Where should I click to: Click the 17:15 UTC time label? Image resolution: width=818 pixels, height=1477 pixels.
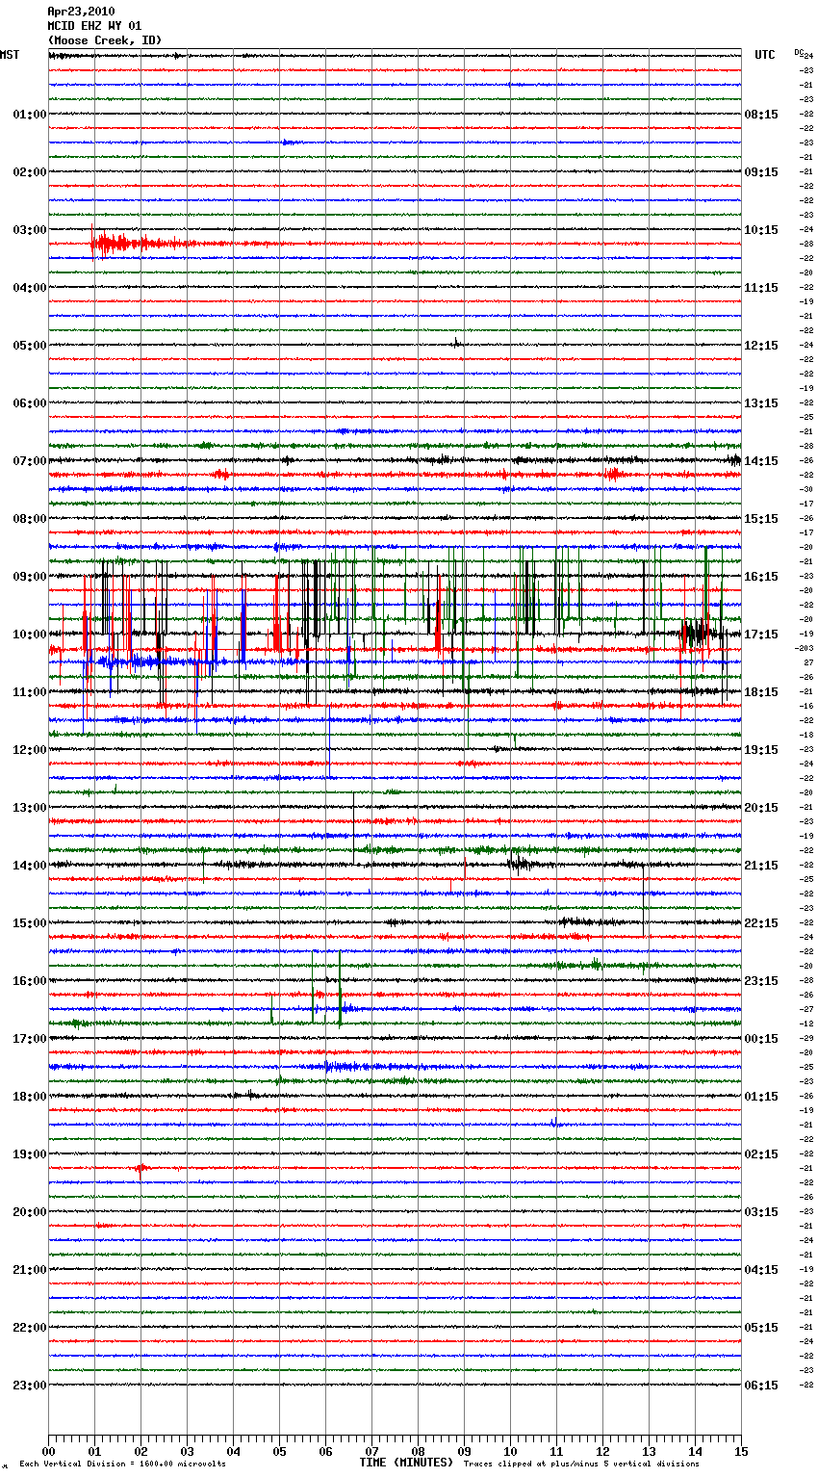point(761,635)
